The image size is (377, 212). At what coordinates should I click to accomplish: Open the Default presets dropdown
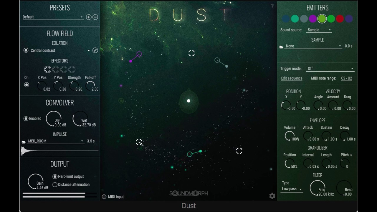click(53, 17)
